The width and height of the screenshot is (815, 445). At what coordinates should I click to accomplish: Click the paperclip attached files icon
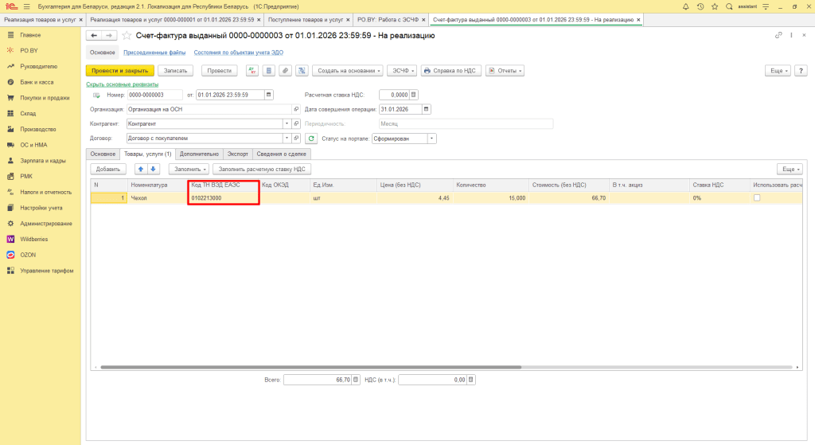click(x=286, y=71)
